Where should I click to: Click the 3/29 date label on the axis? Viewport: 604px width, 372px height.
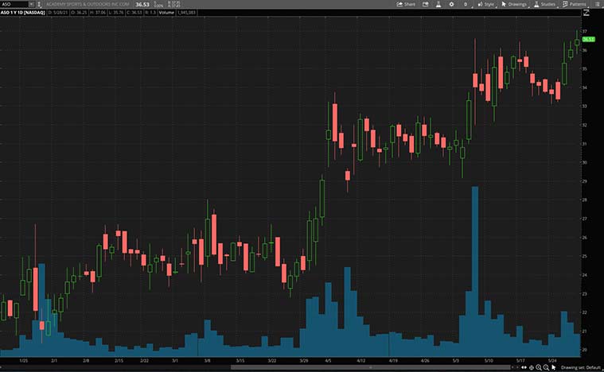pyautogui.click(x=303, y=361)
